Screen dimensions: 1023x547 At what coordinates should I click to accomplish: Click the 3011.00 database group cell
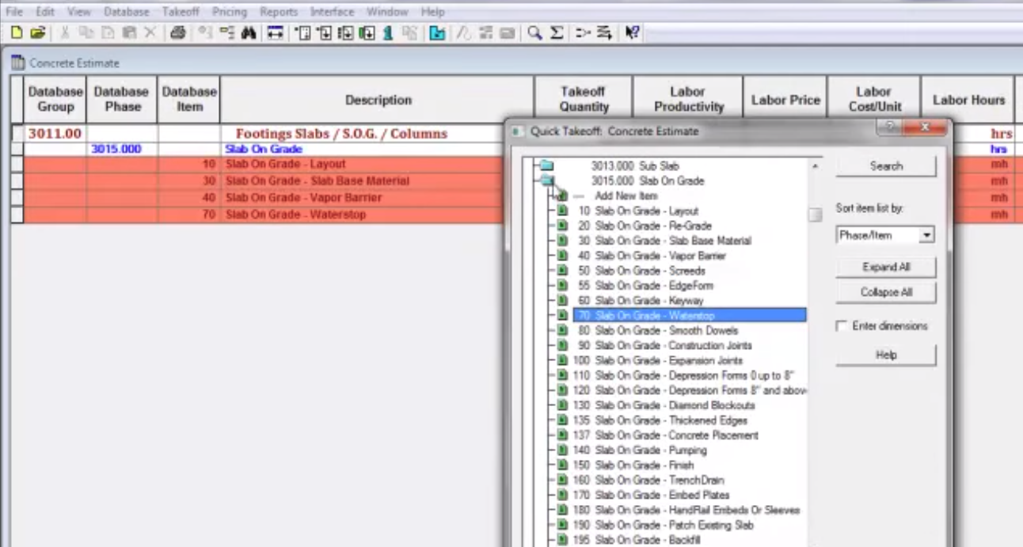pos(55,134)
